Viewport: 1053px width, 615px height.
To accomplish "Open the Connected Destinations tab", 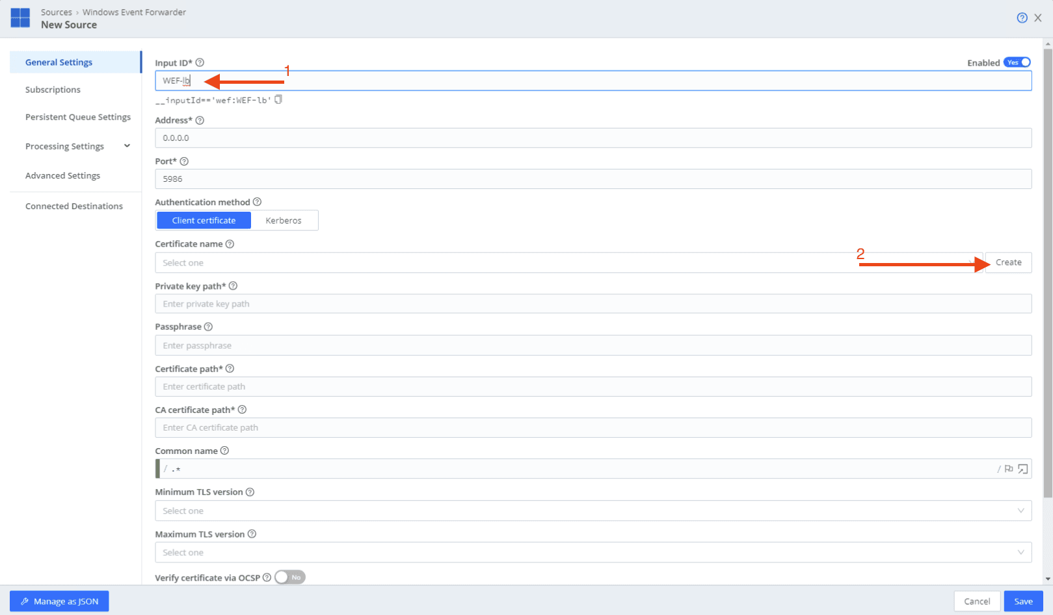I will (73, 206).
